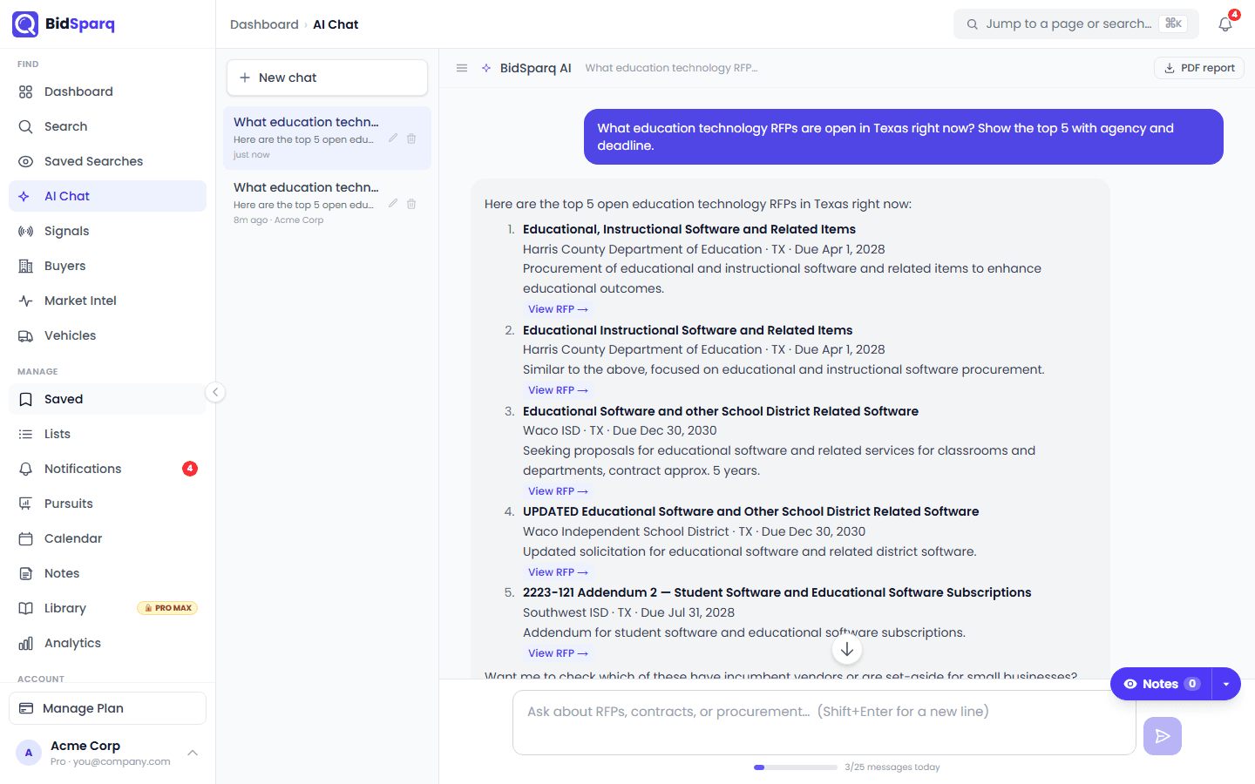Click the Market Intel pulse icon
1255x784 pixels.
click(x=26, y=301)
